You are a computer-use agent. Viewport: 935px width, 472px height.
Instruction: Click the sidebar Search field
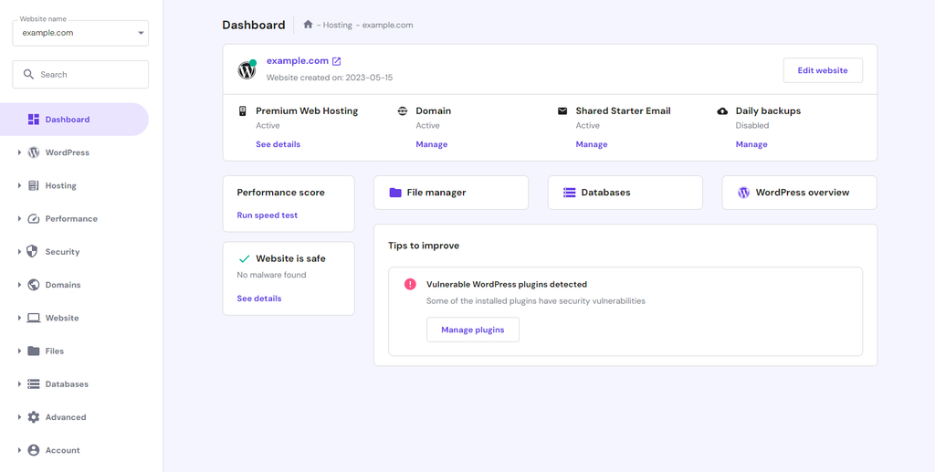[80, 75]
